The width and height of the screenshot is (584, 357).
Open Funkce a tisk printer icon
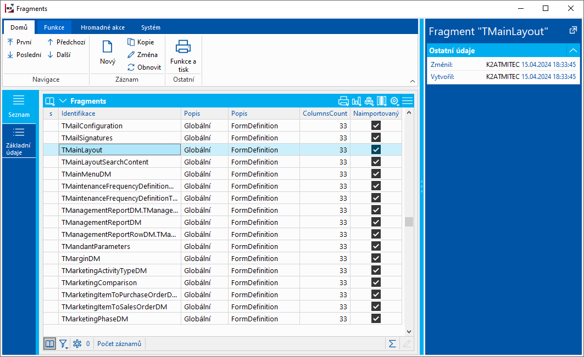coord(183,47)
